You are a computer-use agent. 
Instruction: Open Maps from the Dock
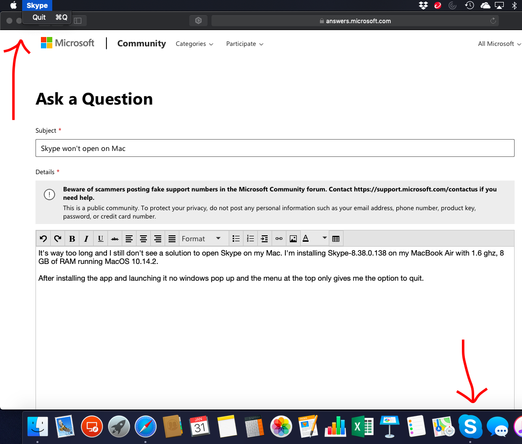point(443,426)
